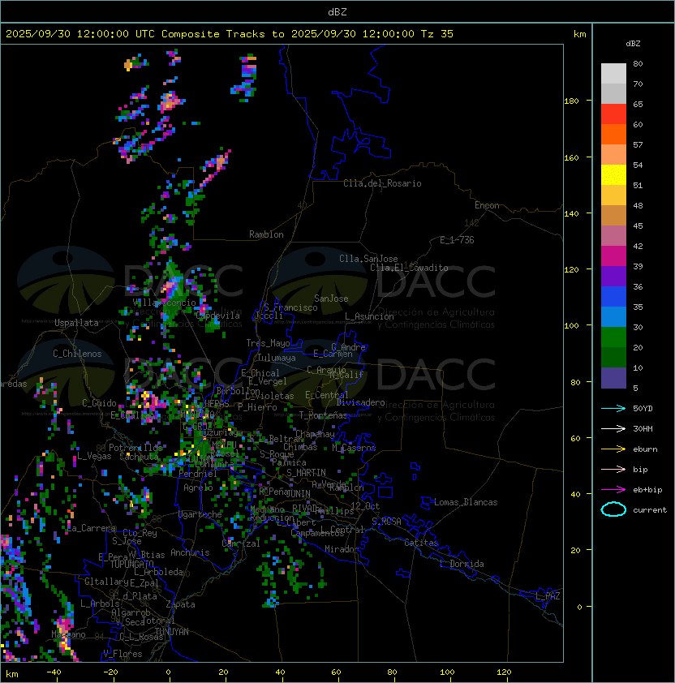Select the mauve swatch between 45 and 42

[x=613, y=236]
